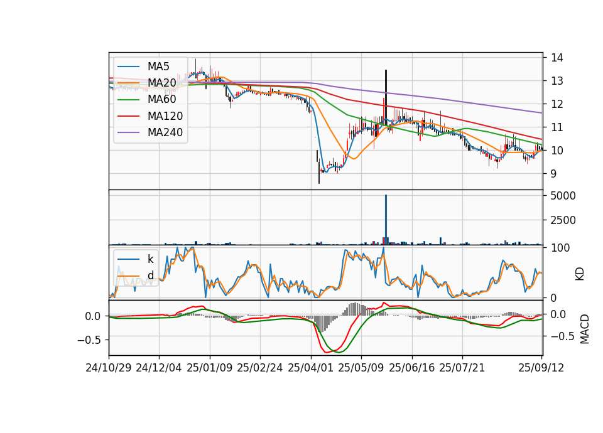Click the price axis value 13
This screenshot has height=433, width=603.
(x=557, y=81)
